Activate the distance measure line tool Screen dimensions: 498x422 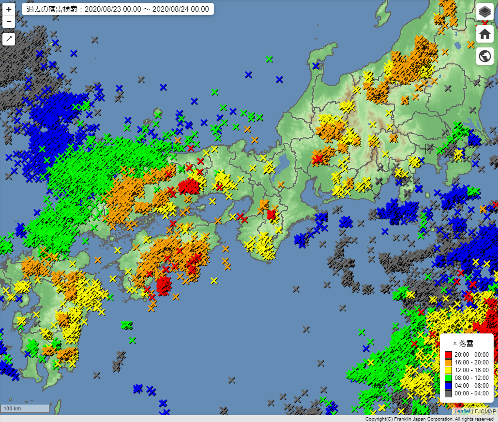point(9,40)
